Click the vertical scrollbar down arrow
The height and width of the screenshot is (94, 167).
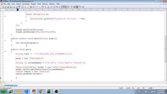pos(165,80)
